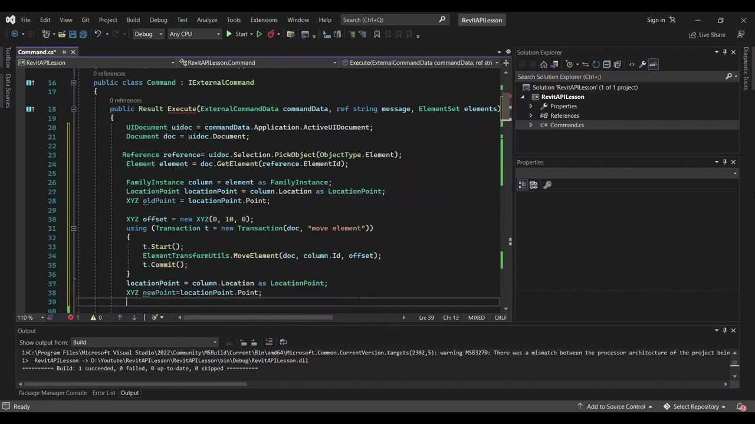
Task: Click Add to Source Control in status bar
Action: (x=615, y=406)
